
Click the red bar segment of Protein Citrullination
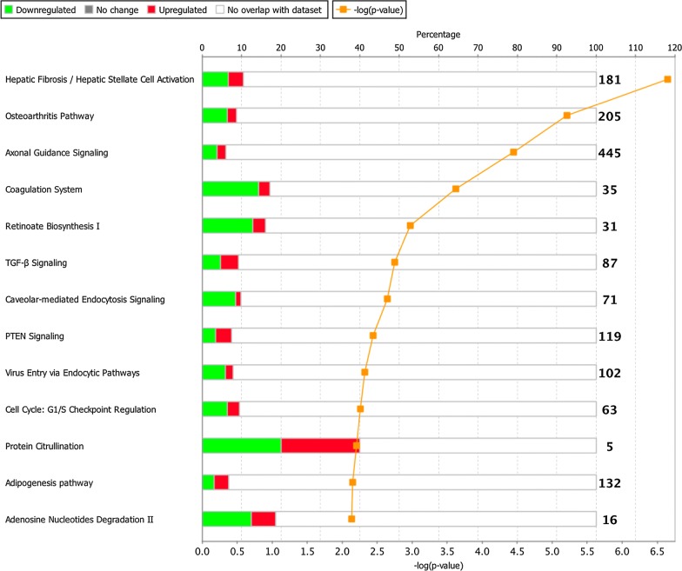(320, 446)
